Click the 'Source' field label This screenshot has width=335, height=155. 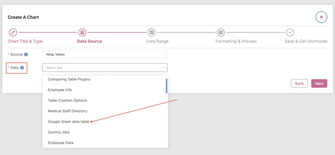(x=16, y=54)
